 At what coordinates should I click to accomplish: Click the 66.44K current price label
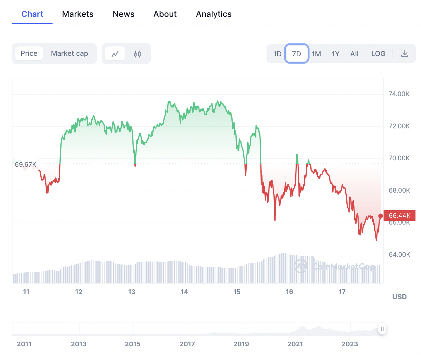[400, 216]
